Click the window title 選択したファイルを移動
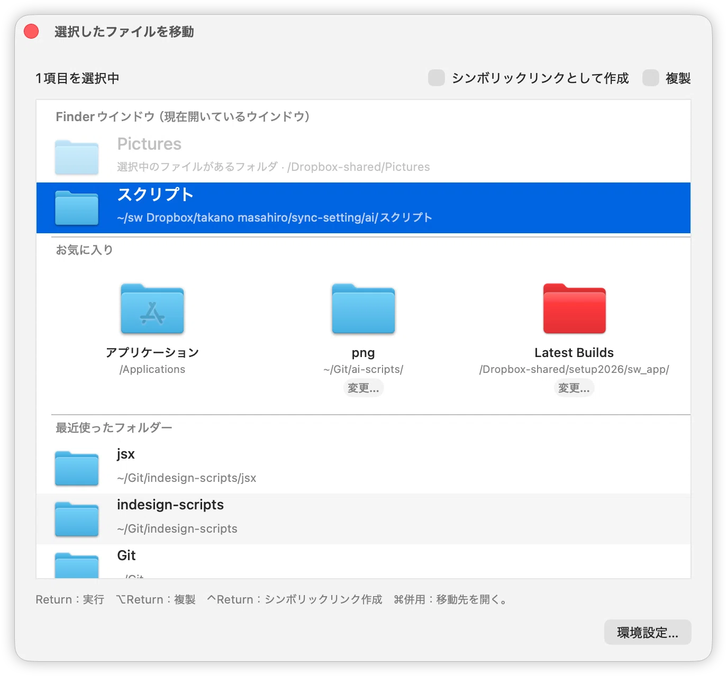 click(x=124, y=32)
